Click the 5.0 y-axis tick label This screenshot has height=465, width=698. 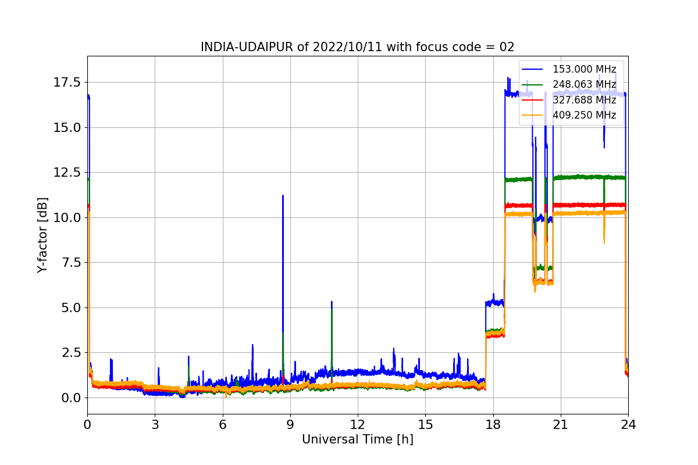(x=71, y=307)
